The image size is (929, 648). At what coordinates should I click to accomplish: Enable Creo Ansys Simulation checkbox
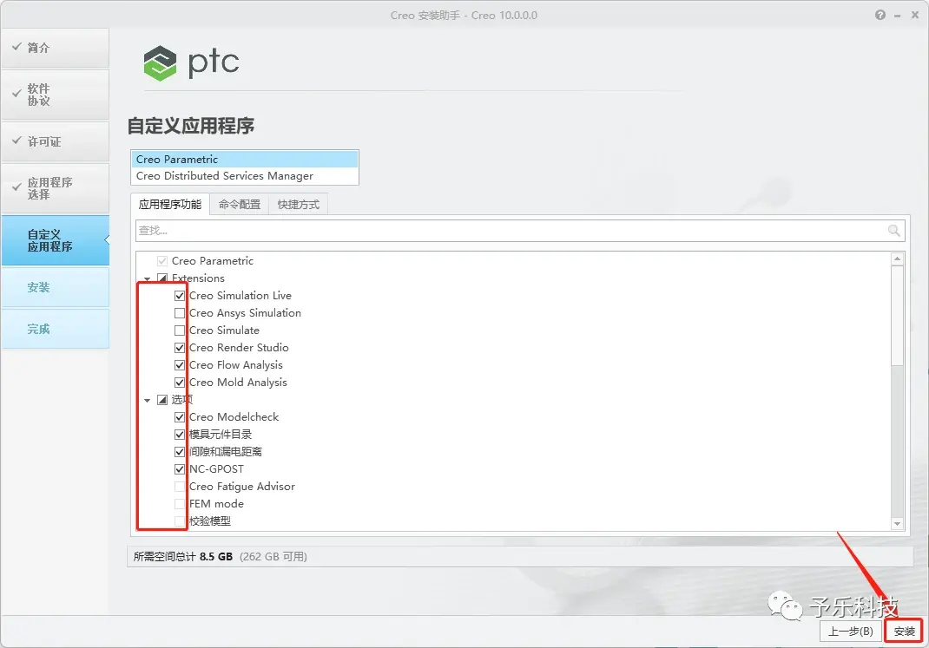(180, 313)
